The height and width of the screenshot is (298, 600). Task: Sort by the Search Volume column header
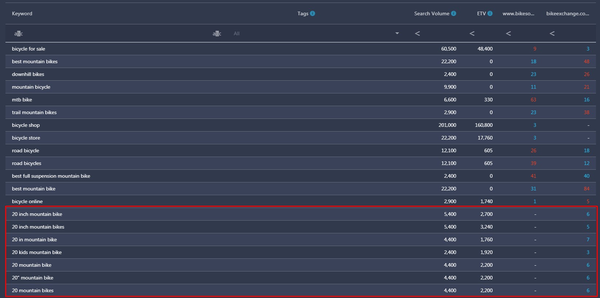pyautogui.click(x=431, y=13)
